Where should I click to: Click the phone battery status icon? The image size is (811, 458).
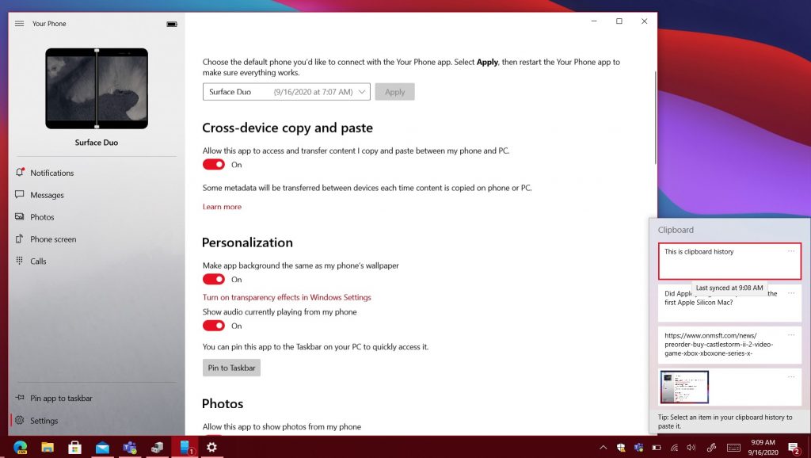pyautogui.click(x=172, y=24)
